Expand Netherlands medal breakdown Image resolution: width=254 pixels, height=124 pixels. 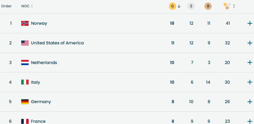pos(250,63)
